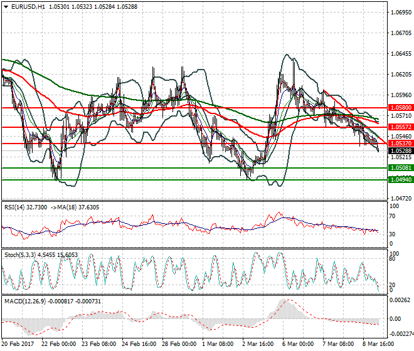
Task: Click the 2 Mar 16:00 time label
Action: (x=258, y=344)
